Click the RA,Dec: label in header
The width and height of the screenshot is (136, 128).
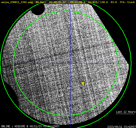click(x=41, y=2)
